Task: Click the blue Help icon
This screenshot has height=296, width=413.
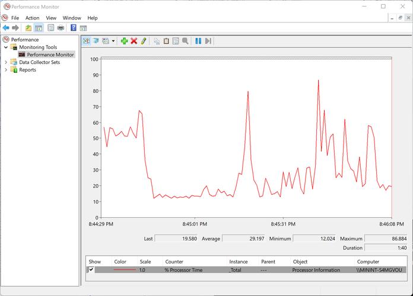Action: tap(74, 28)
